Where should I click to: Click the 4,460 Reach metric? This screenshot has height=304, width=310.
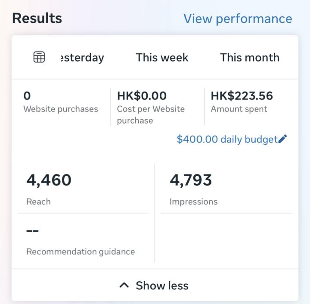coord(49,180)
